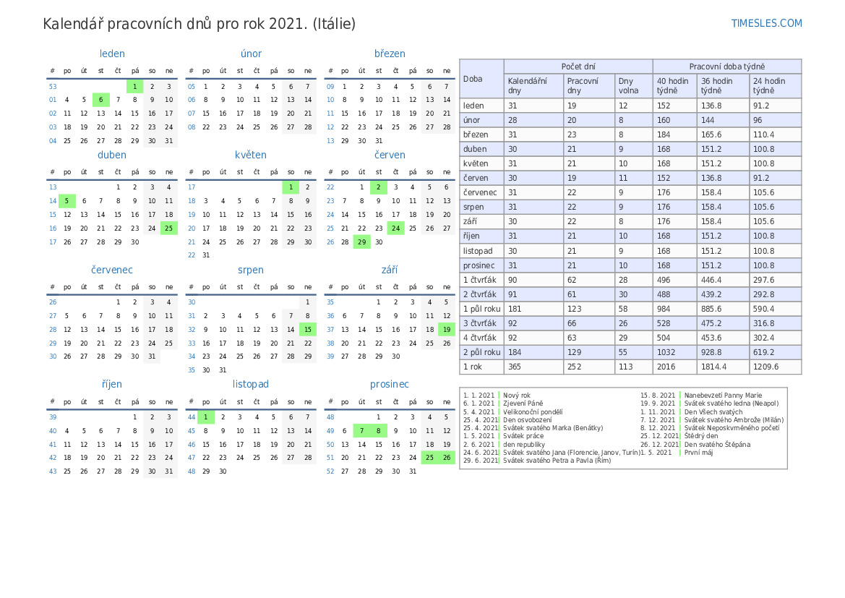This screenshot has height=598, width=845.
Task: Click the '2 půl roku' row label in the table
Action: click(482, 352)
